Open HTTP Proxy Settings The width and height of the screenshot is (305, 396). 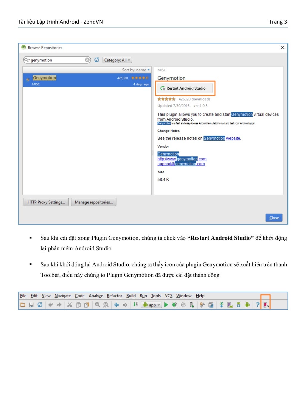tap(46, 202)
